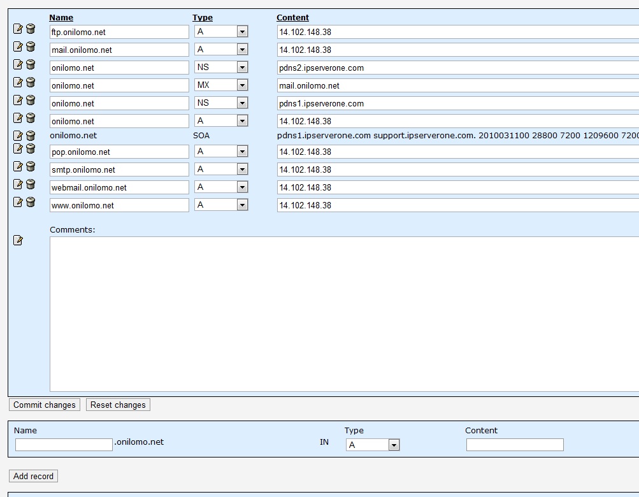The width and height of the screenshot is (639, 497).
Task: Delete the NS record for pdns1.ipserverone.com
Action: tap(31, 100)
